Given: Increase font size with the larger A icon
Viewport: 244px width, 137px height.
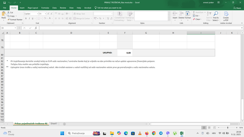Looking at the screenshot, I should [x=48, y=14].
